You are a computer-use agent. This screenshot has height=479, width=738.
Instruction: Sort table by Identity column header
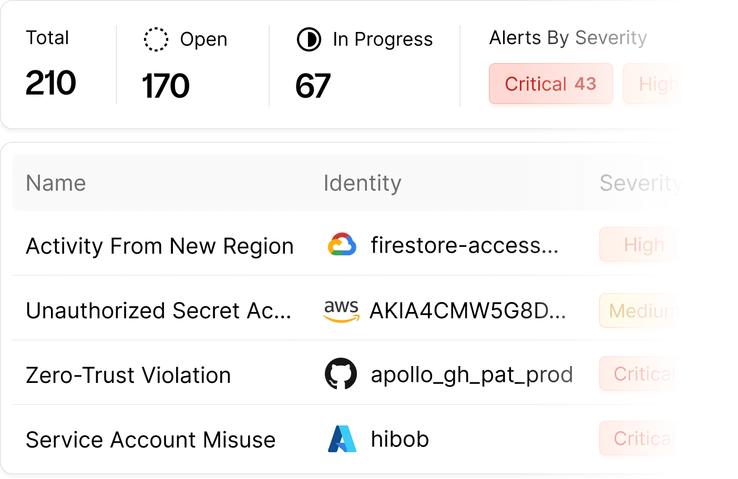362,183
